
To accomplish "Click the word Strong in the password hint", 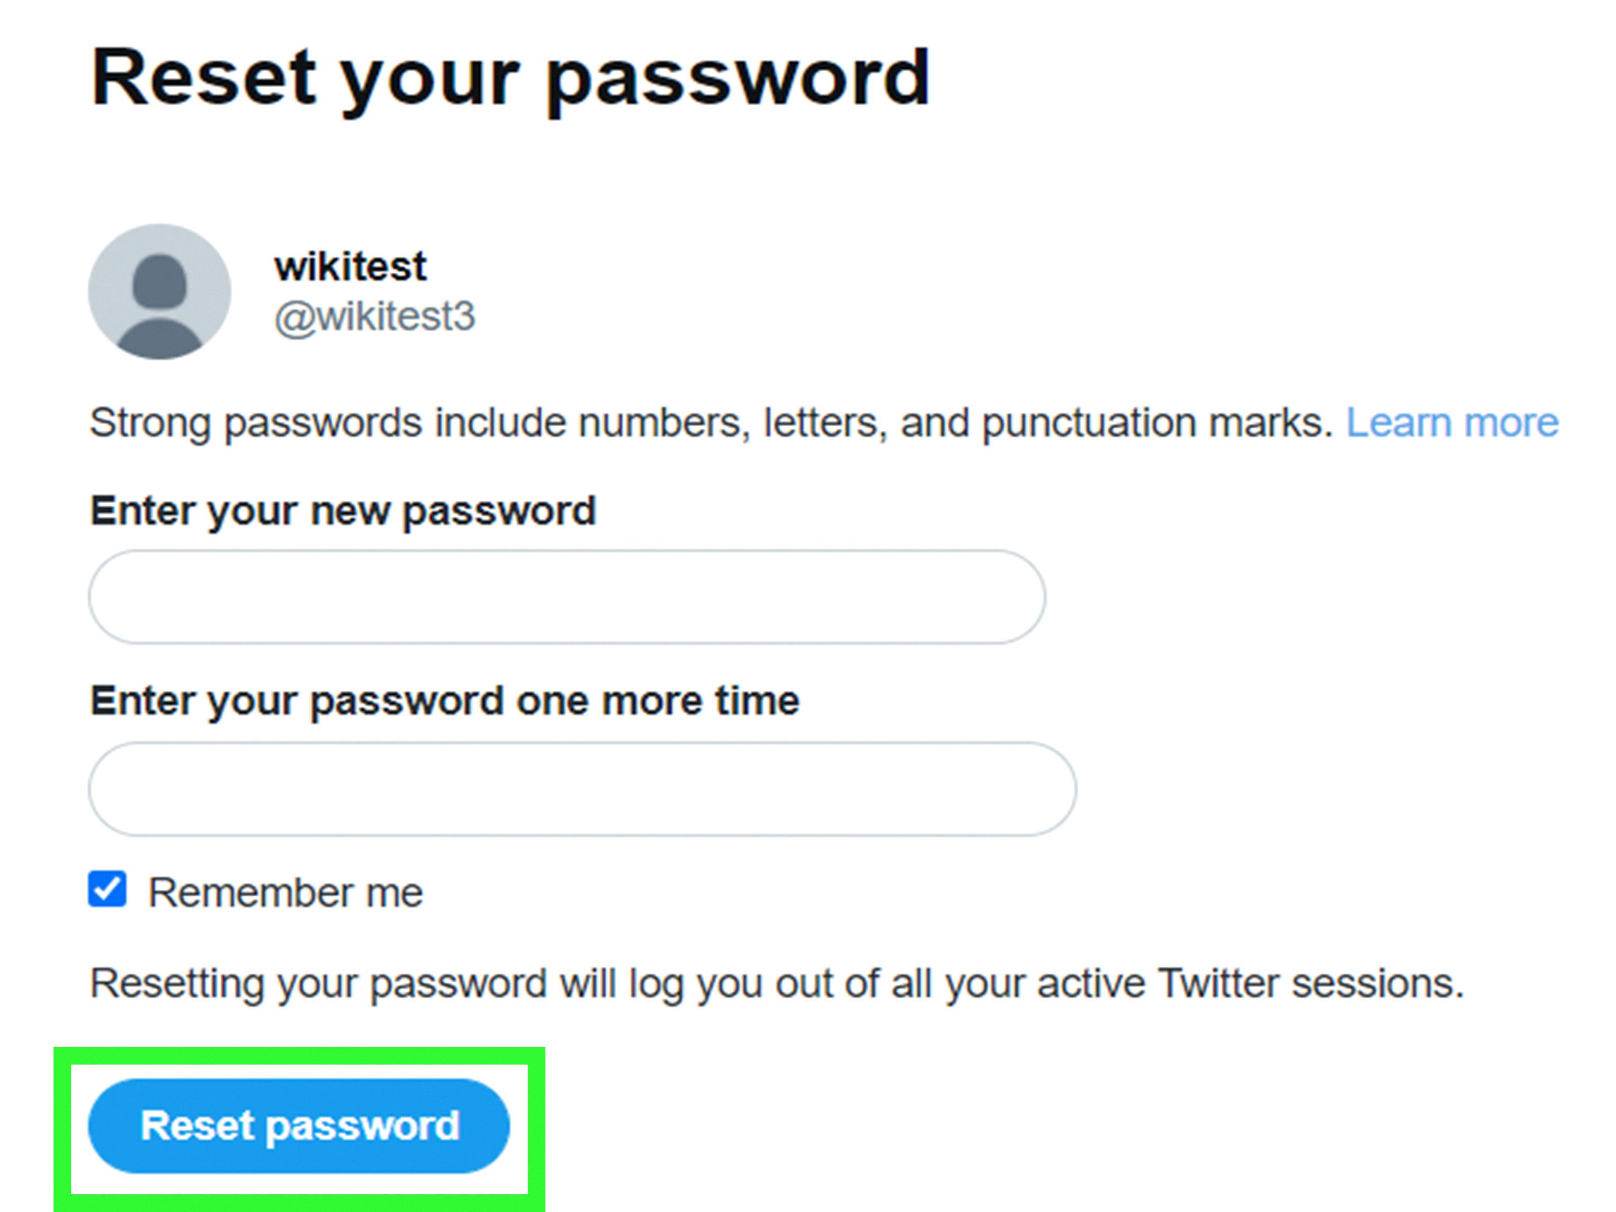I will coord(150,422).
